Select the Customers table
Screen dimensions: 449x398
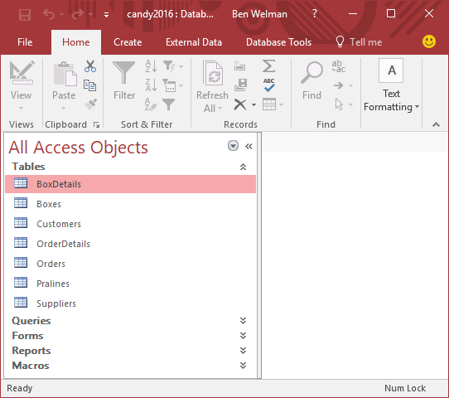[130, 224]
